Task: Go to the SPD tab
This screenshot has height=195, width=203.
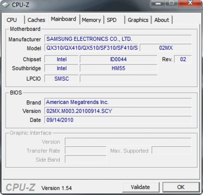Action: [114, 20]
